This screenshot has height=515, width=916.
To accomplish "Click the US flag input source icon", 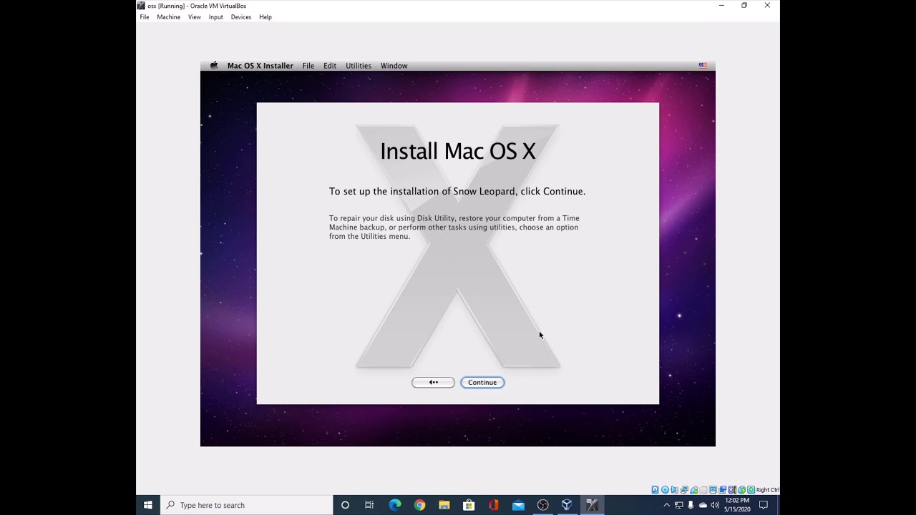I will 703,65.
